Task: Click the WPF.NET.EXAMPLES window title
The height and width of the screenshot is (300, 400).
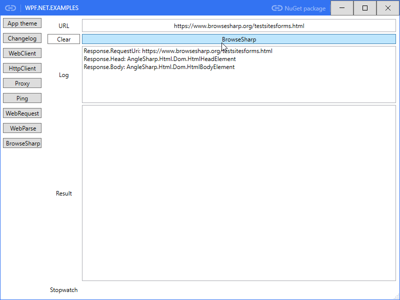Action: pos(52,8)
